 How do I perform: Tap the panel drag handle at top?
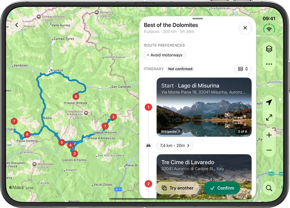click(x=197, y=19)
